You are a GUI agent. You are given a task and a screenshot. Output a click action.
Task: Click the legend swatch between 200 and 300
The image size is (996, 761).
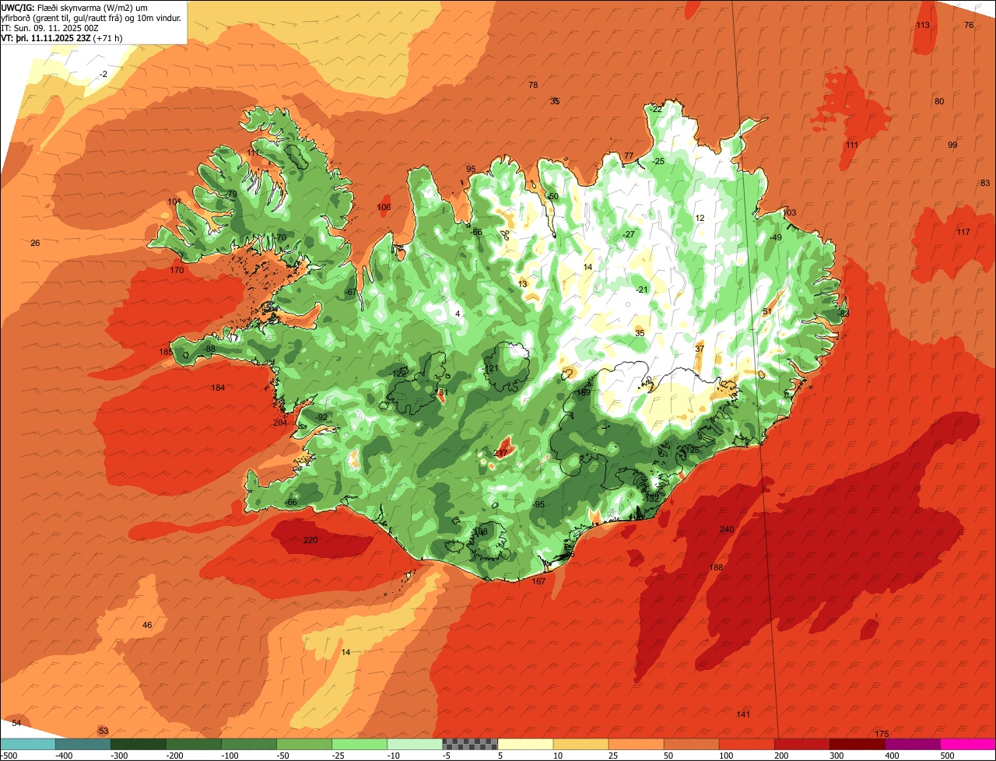pos(801,744)
